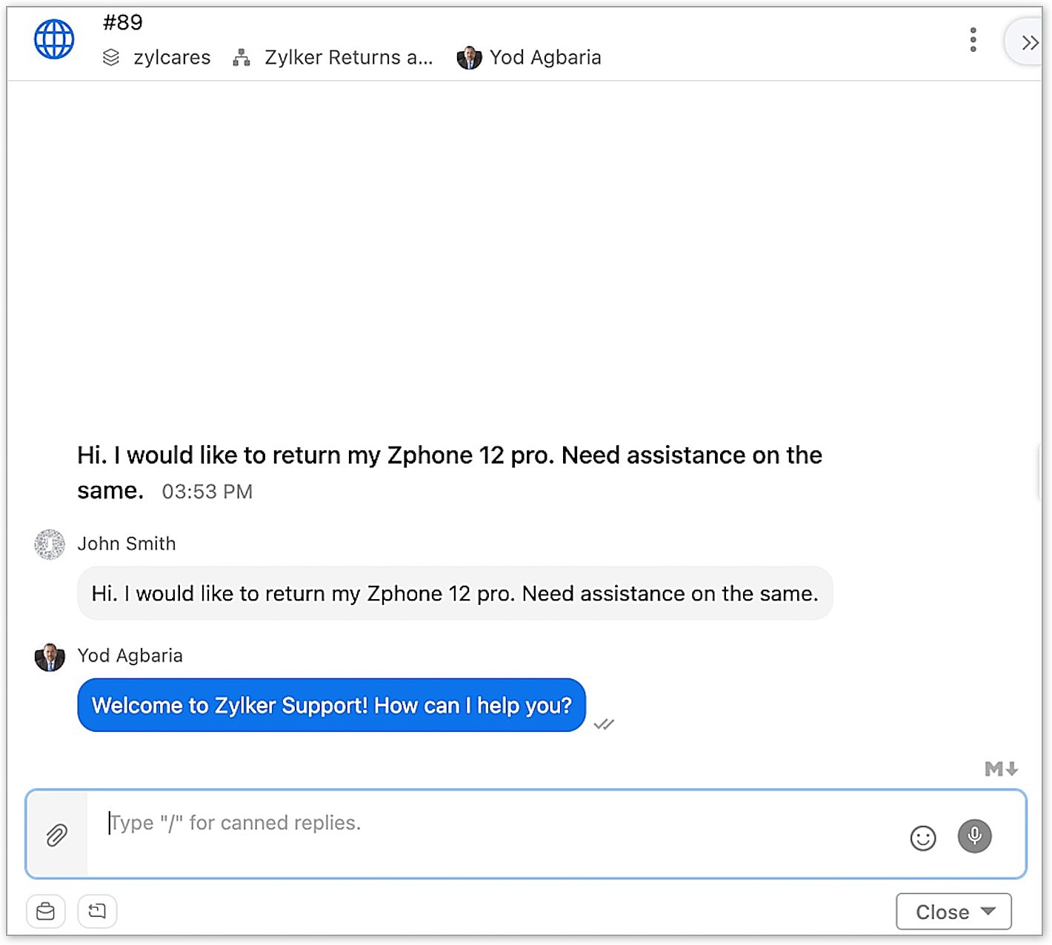Click the zylcares layers icon
The width and height of the screenshot is (1052, 945).
[111, 57]
